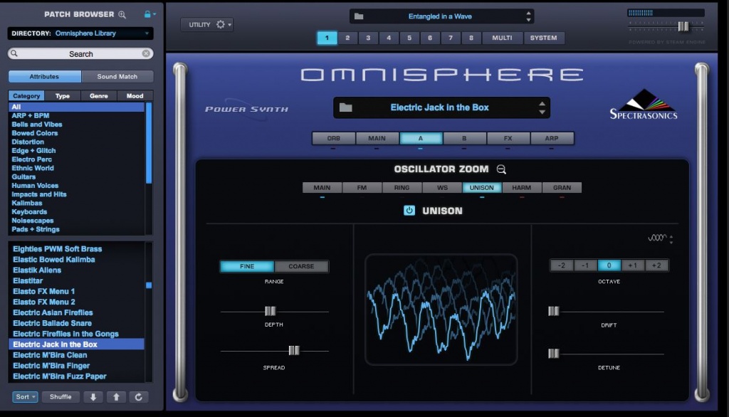Zoom out of Oscillator Zoom view
Screen dimensions: 729x417
pyautogui.click(x=501, y=169)
